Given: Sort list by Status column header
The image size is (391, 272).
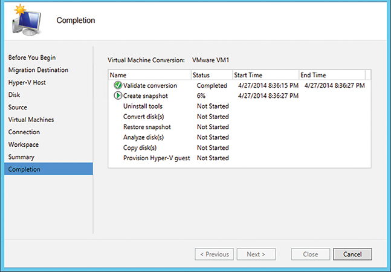Looking at the screenshot, I should 212,75.
